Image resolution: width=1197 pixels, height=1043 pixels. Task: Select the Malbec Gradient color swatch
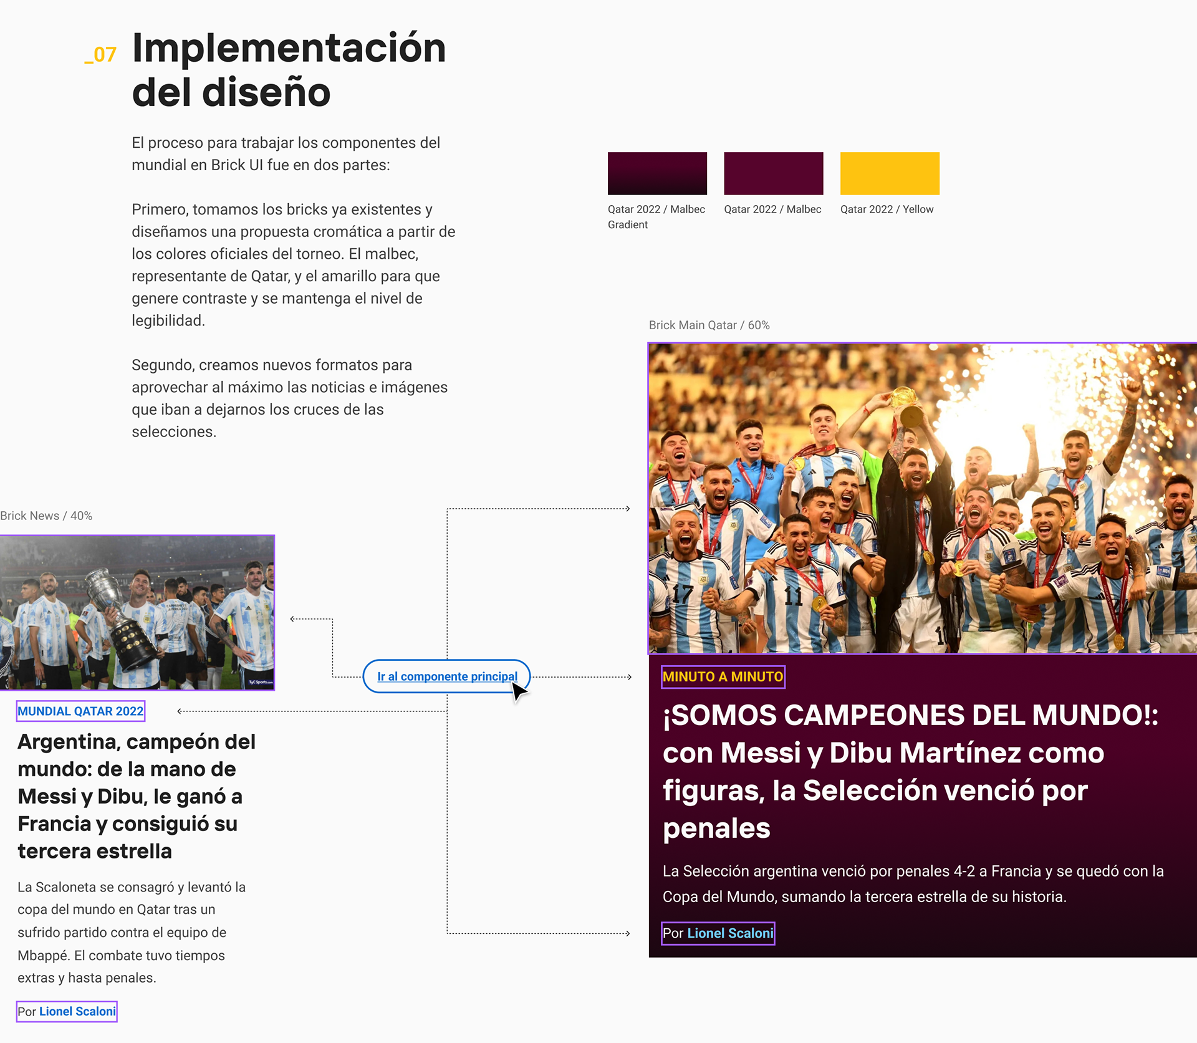657,173
